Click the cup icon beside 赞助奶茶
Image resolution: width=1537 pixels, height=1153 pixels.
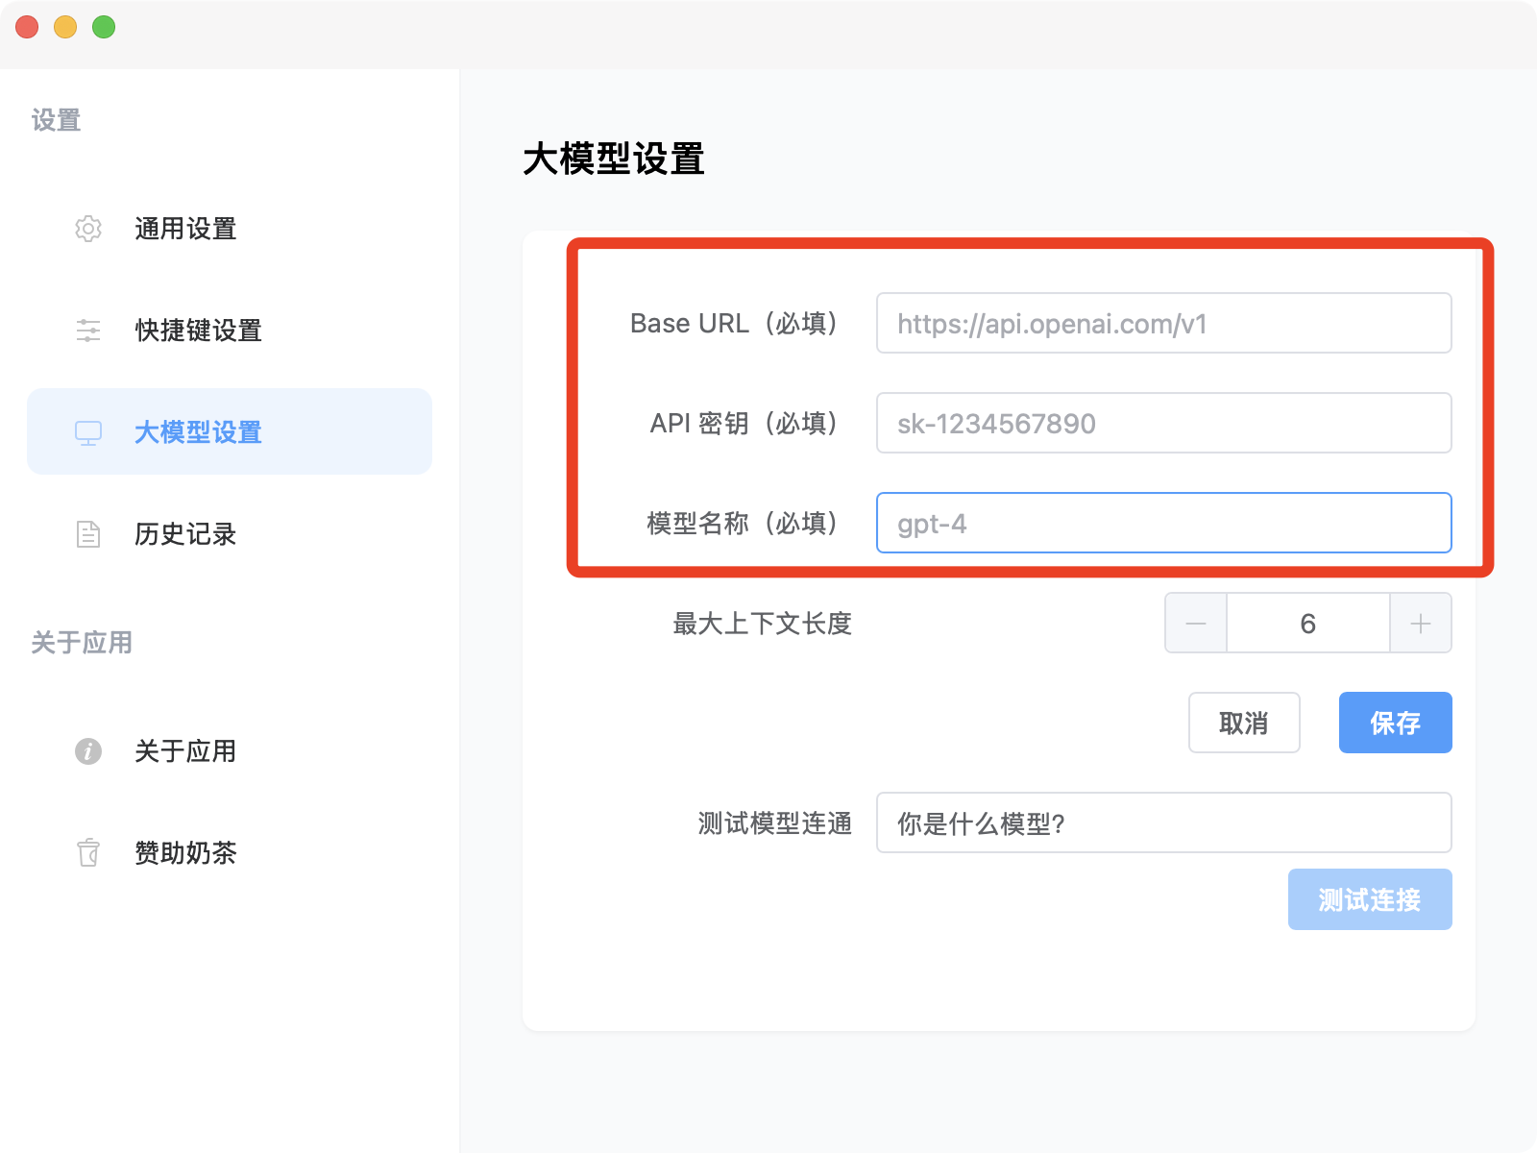[x=88, y=853]
